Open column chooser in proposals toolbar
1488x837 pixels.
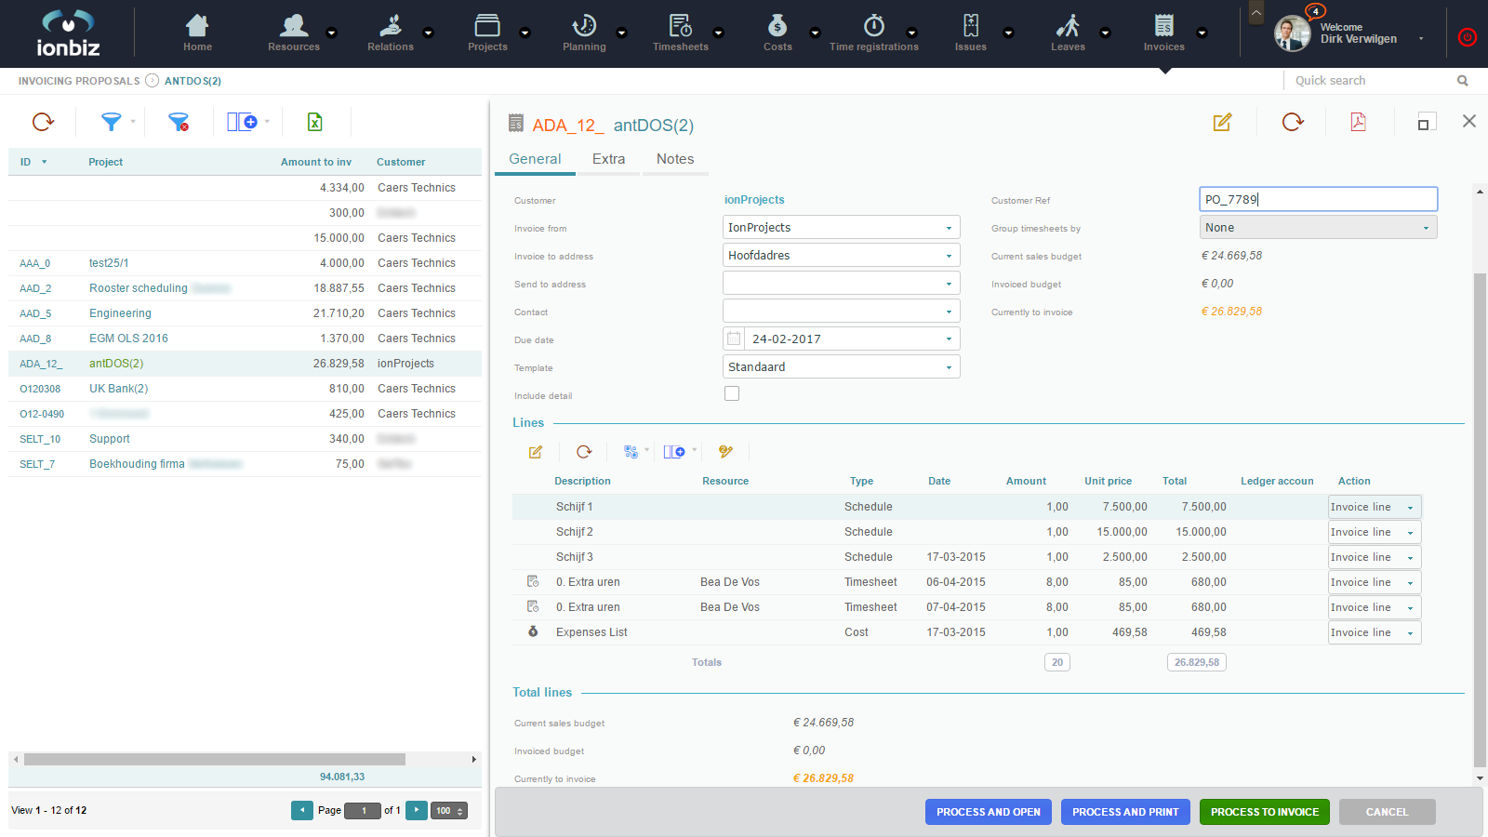click(x=242, y=122)
